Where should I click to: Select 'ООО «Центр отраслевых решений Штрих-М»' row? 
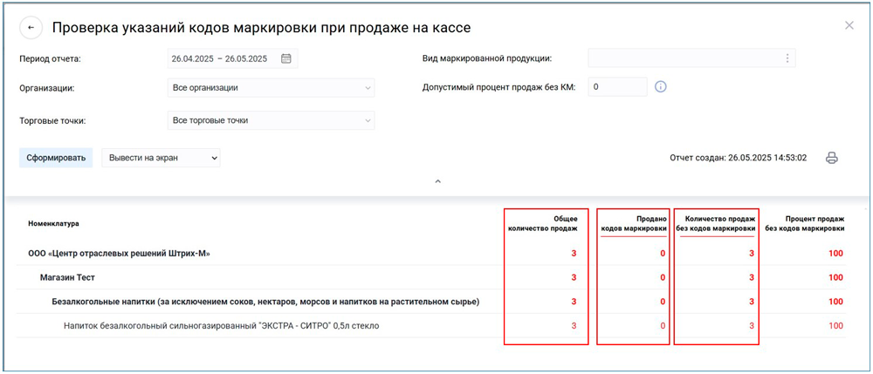pos(120,254)
